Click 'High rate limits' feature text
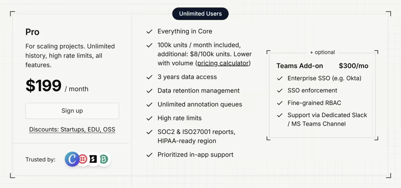 click(179, 118)
